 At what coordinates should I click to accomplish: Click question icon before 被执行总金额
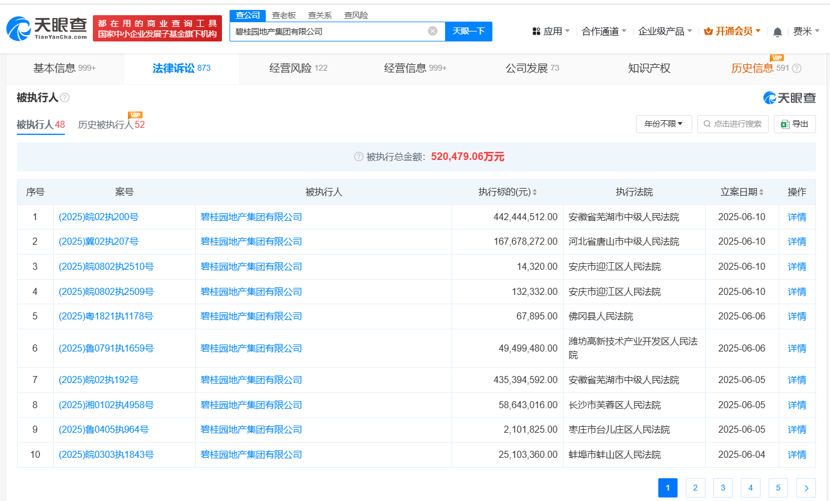359,156
